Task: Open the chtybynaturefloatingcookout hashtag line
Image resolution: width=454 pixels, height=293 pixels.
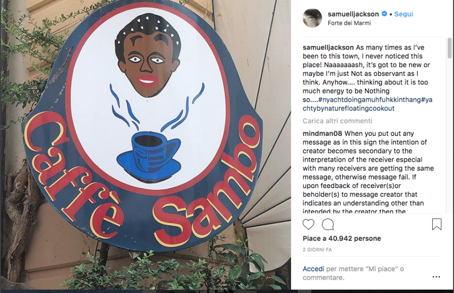Action: coord(349,109)
